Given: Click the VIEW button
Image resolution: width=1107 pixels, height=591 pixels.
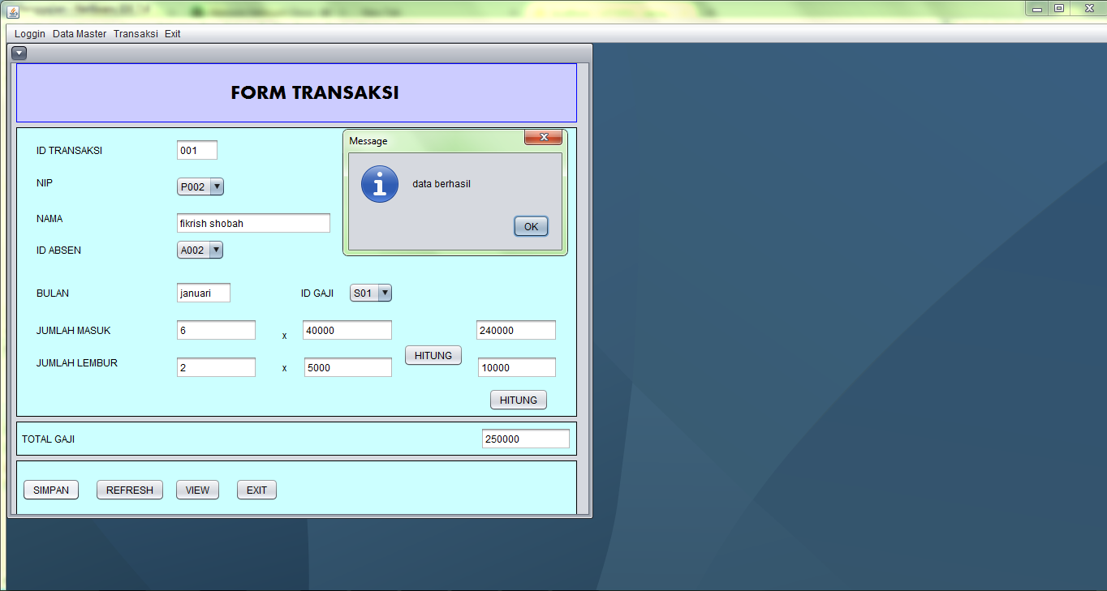Looking at the screenshot, I should pos(197,489).
